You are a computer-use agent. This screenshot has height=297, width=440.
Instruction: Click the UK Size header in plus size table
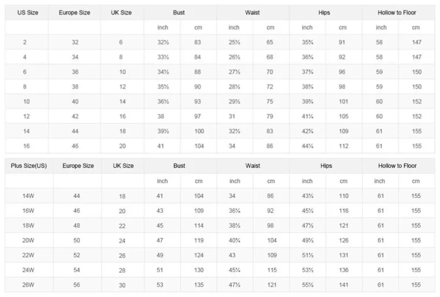(x=123, y=166)
